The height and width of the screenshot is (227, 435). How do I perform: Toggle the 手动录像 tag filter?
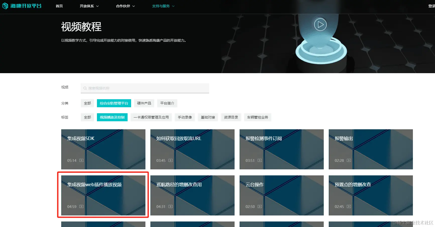[185, 117]
